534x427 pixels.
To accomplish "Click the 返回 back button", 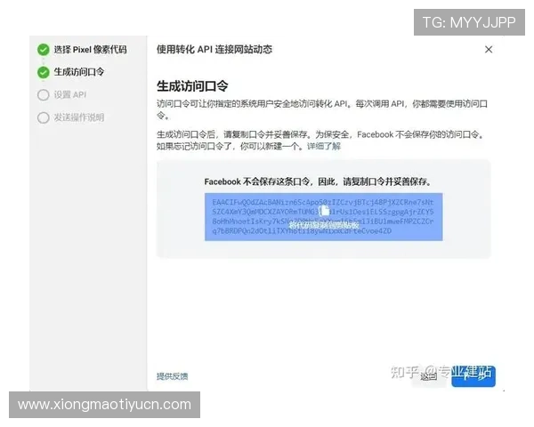I will tap(429, 376).
